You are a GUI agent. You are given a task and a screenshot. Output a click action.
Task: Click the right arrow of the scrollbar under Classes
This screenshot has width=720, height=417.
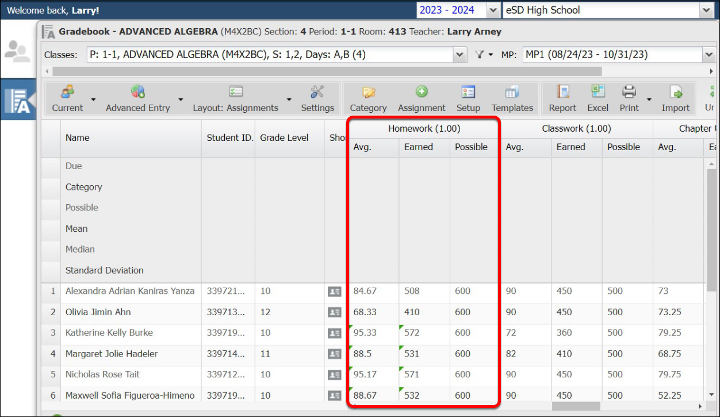[712, 71]
